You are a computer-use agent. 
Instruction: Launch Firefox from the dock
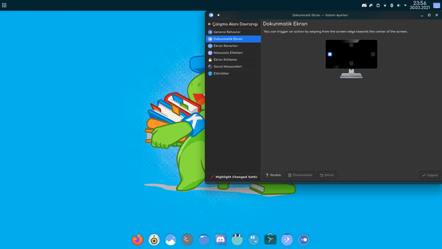click(137, 240)
